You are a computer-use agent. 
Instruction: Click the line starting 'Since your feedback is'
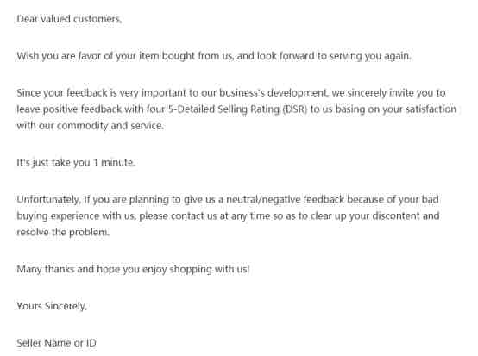tap(231, 93)
